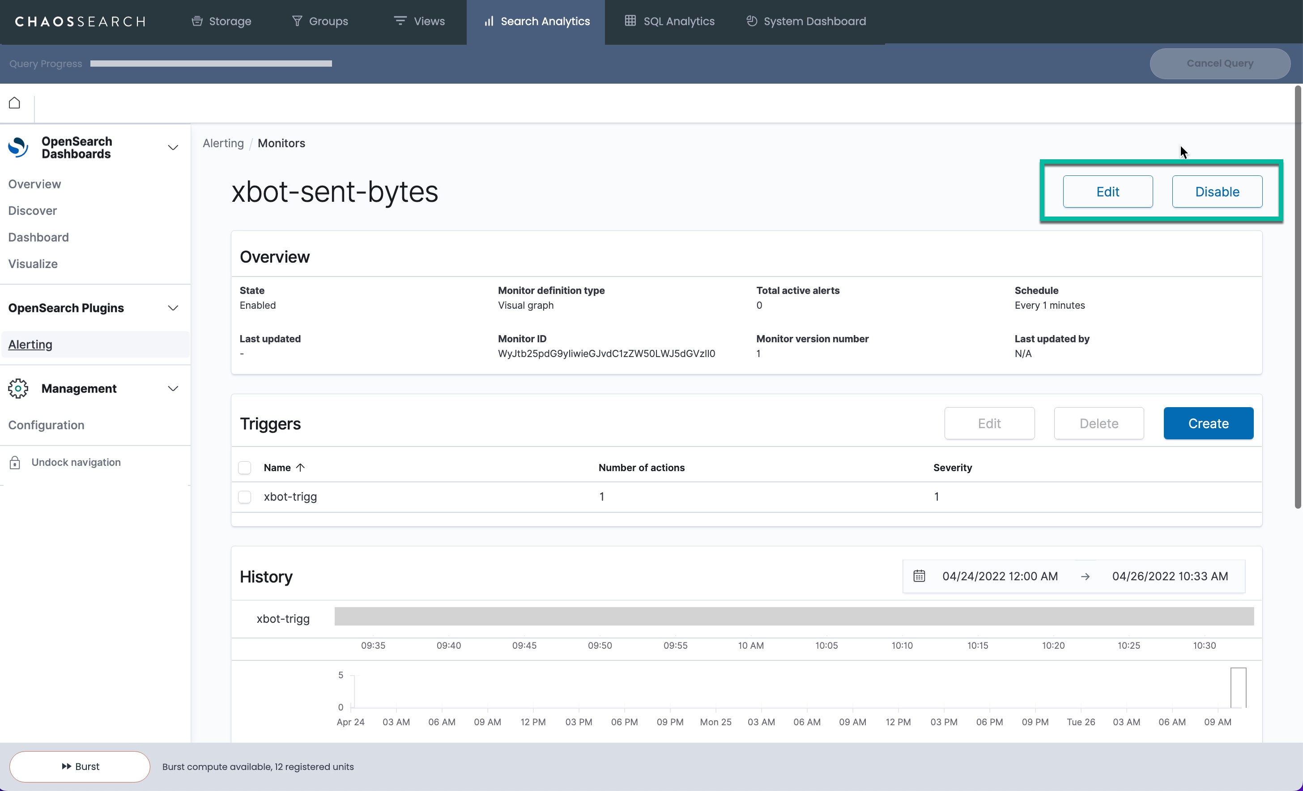Screen dimensions: 1303x791
Task: Switch to the SQL Analytics tab
Action: coord(669,21)
